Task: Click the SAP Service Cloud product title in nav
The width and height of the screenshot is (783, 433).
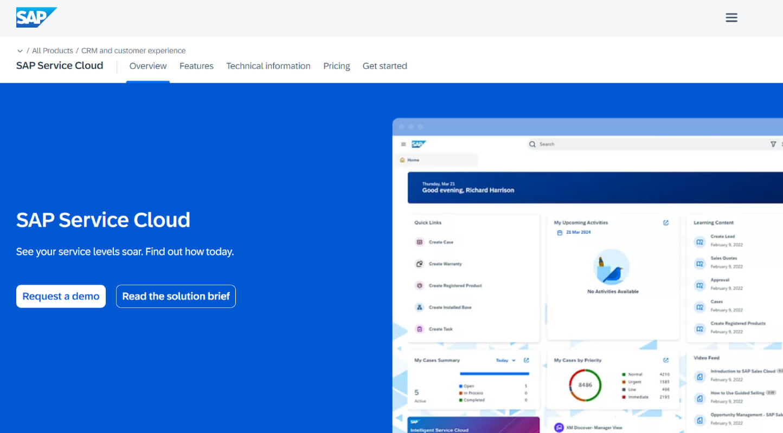Action: tap(60, 65)
